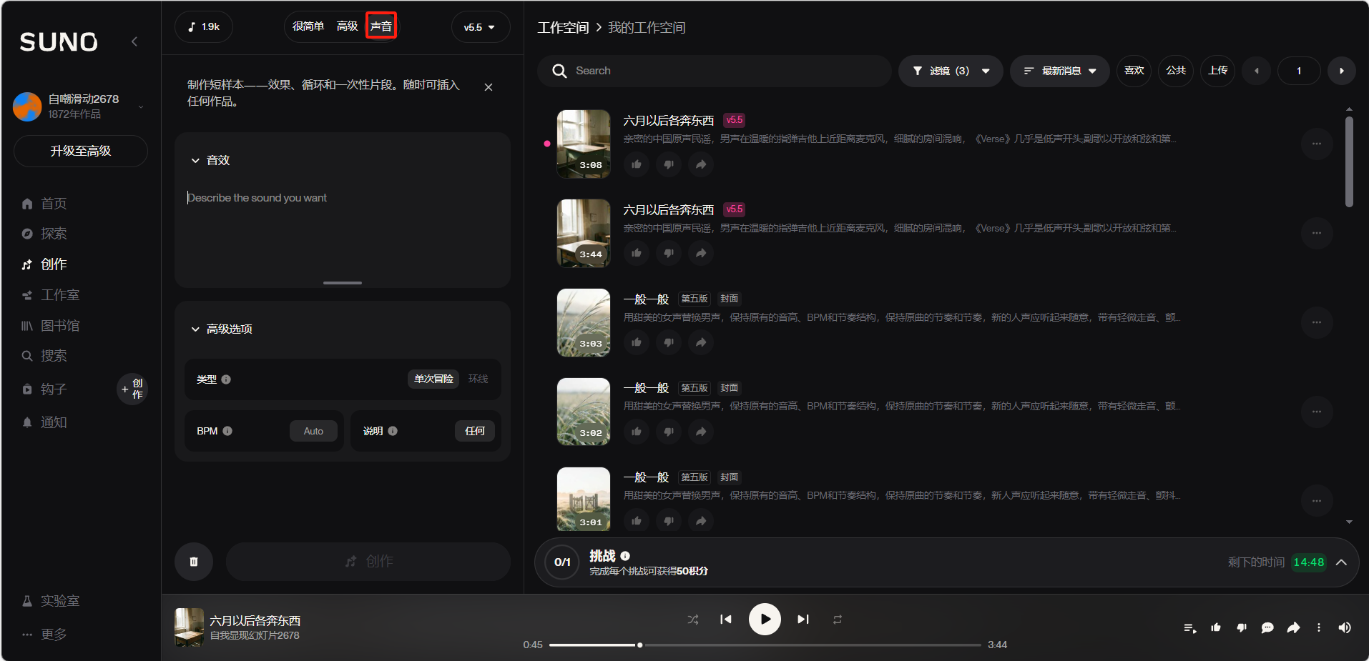Open the 滤镜 (3) filter dropdown
This screenshot has width=1369, height=661.
[x=950, y=71]
